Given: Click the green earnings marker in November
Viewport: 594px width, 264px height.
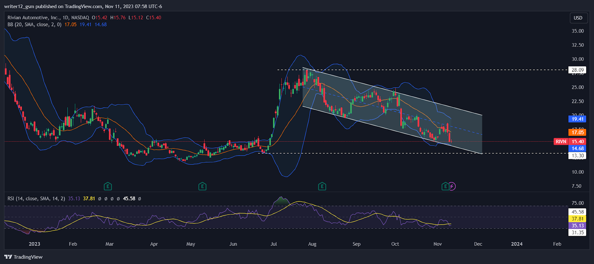Looking at the screenshot, I should point(445,186).
